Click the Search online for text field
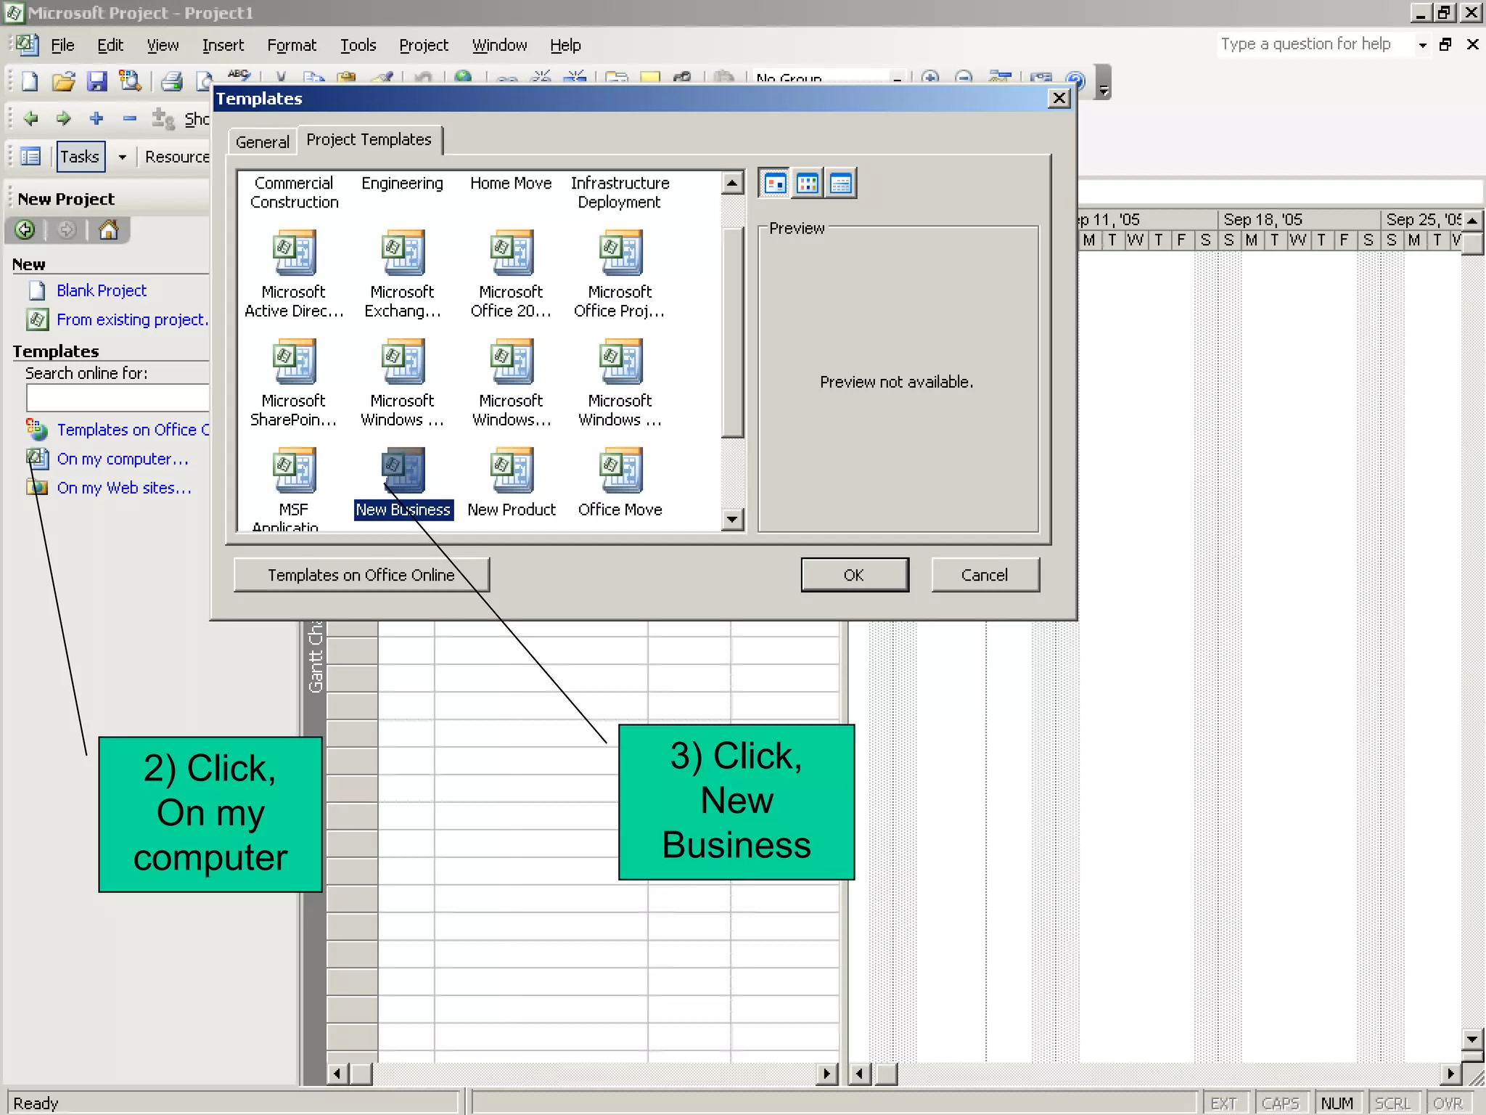This screenshot has height=1115, width=1486. click(x=118, y=398)
